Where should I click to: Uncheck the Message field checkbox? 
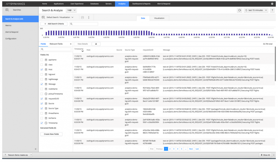click(x=42, y=84)
